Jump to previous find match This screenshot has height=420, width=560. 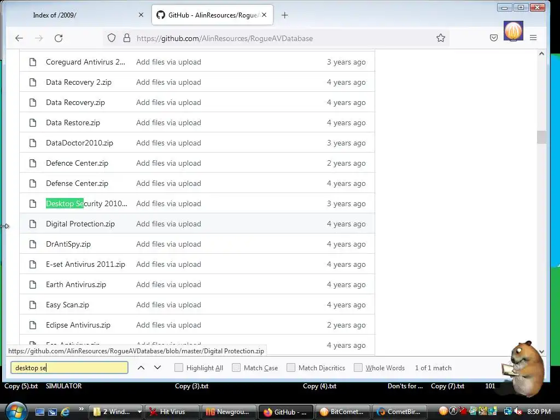point(141,367)
